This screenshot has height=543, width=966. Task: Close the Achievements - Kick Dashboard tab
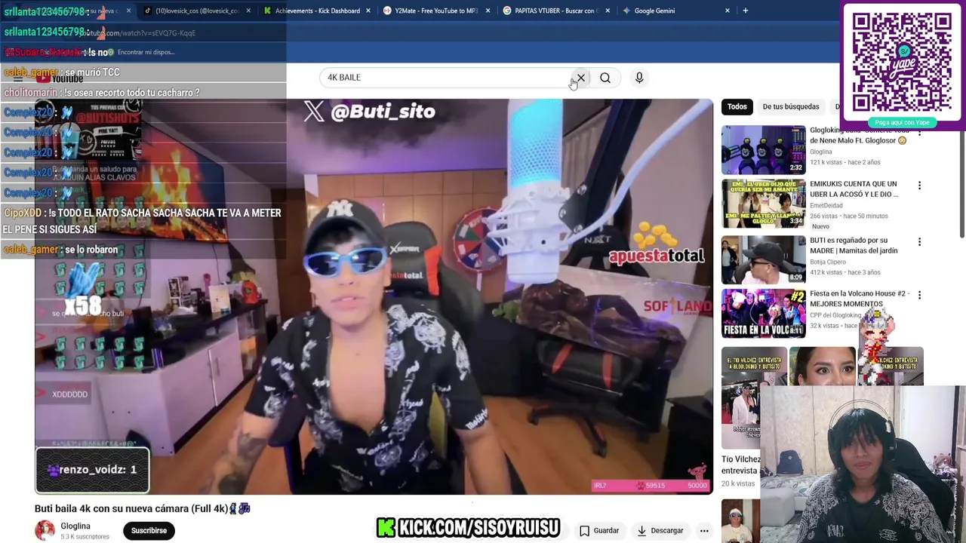tap(368, 11)
